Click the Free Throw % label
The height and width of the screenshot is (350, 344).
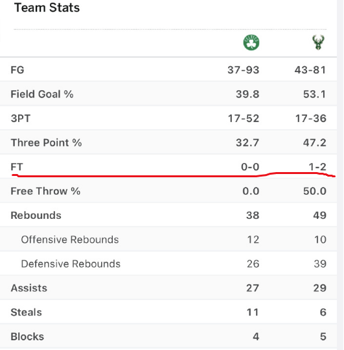45,191
